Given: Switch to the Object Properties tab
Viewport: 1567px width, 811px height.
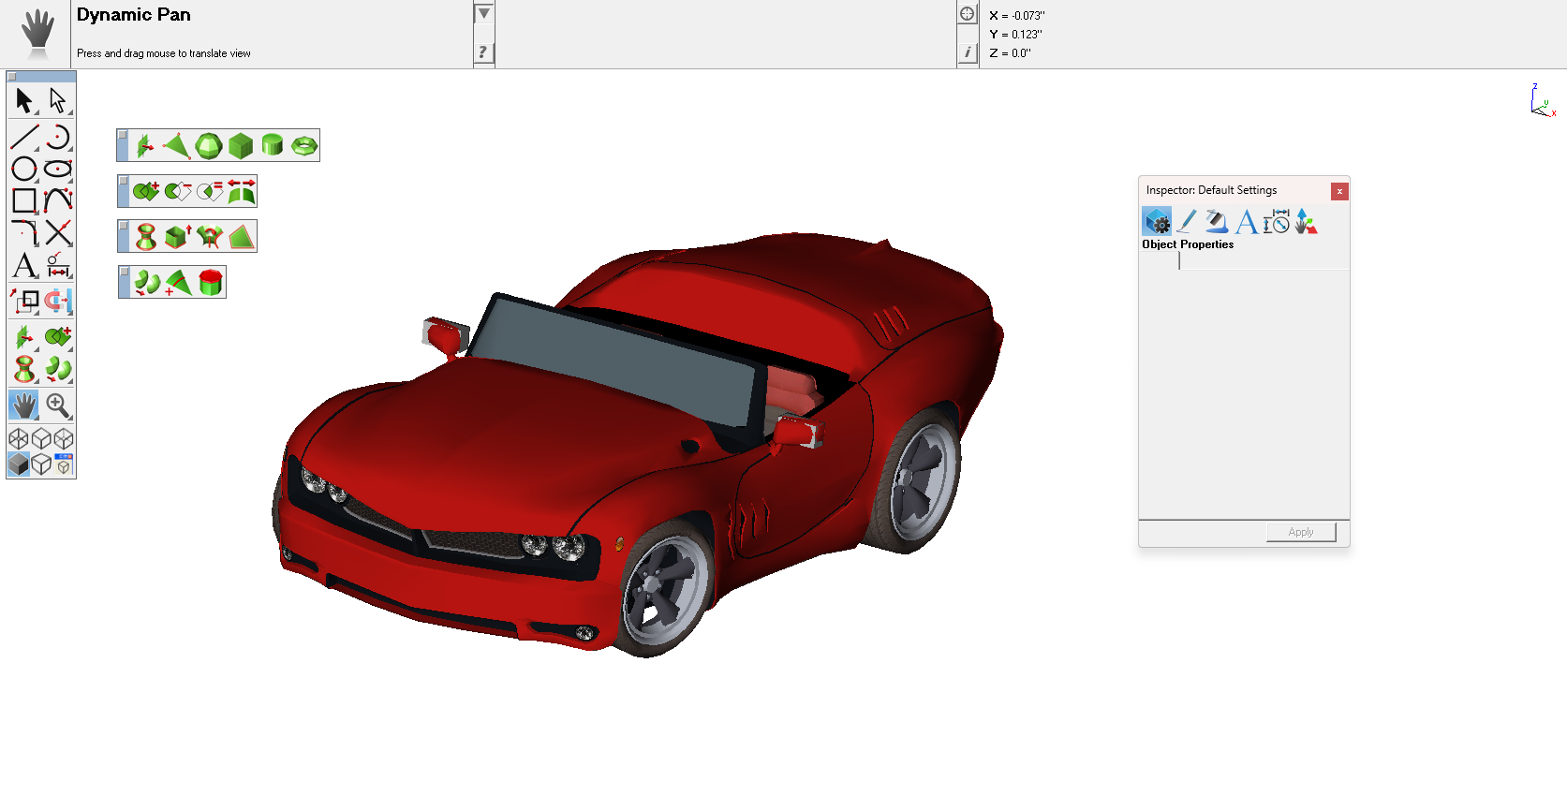Looking at the screenshot, I should [1158, 222].
